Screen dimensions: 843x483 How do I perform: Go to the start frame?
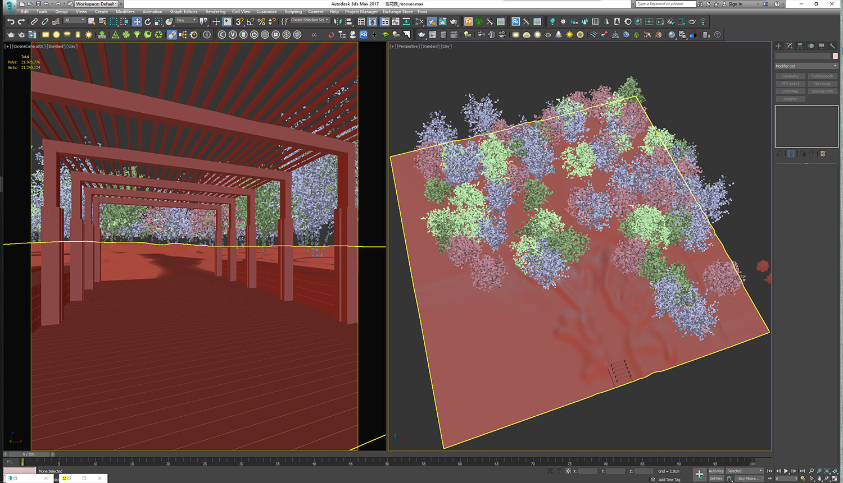tap(770, 471)
